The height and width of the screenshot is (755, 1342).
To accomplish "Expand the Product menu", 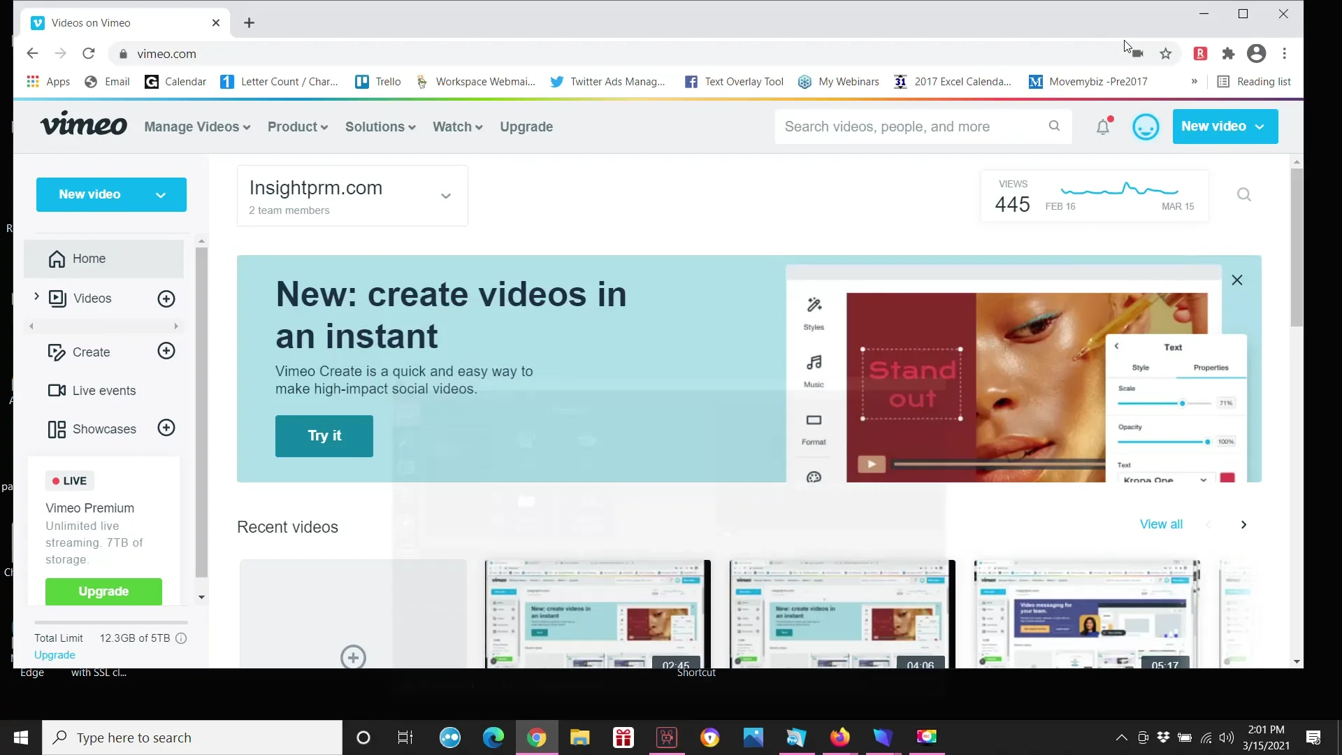I will tap(298, 127).
